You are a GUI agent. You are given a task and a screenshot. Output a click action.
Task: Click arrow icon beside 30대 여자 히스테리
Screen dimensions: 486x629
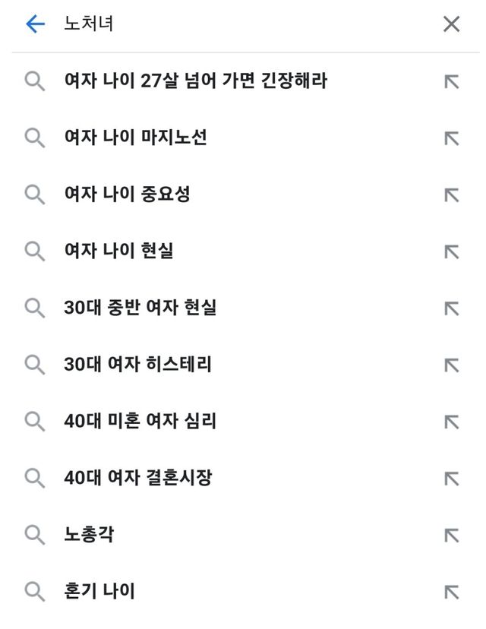pos(452,365)
